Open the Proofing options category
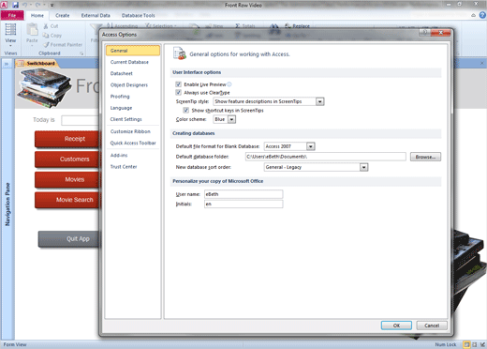487x349 pixels. (133, 97)
